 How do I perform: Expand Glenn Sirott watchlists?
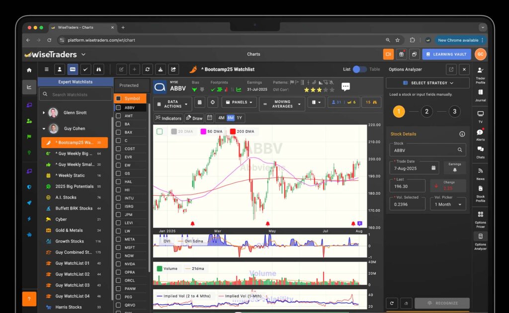click(44, 113)
